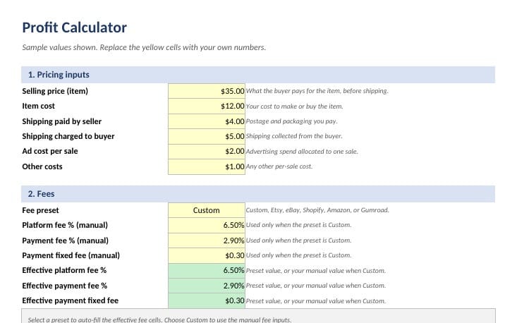Screen dimensions: 517x323
Task: Click the 'Fee preset' label
Action: (x=40, y=210)
